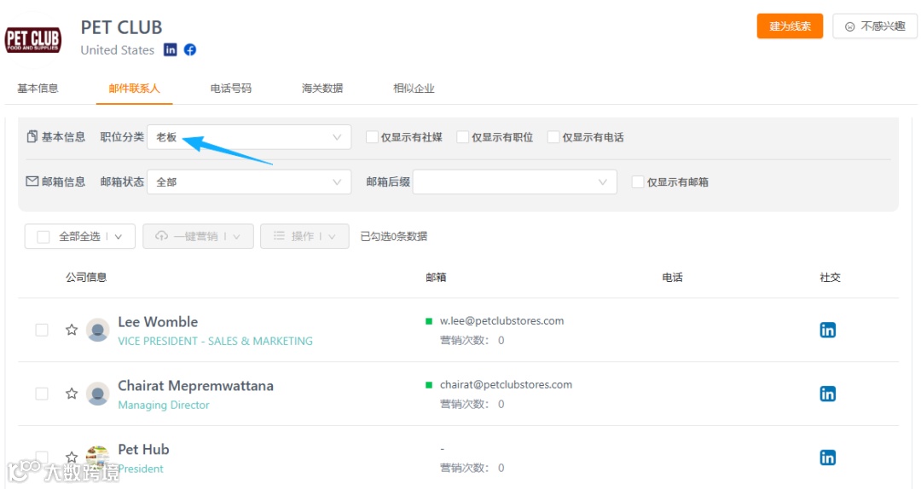Image resolution: width=921 pixels, height=489 pixels.
Task: Expand the 全部全选 dropdown arrow
Action: (x=119, y=237)
